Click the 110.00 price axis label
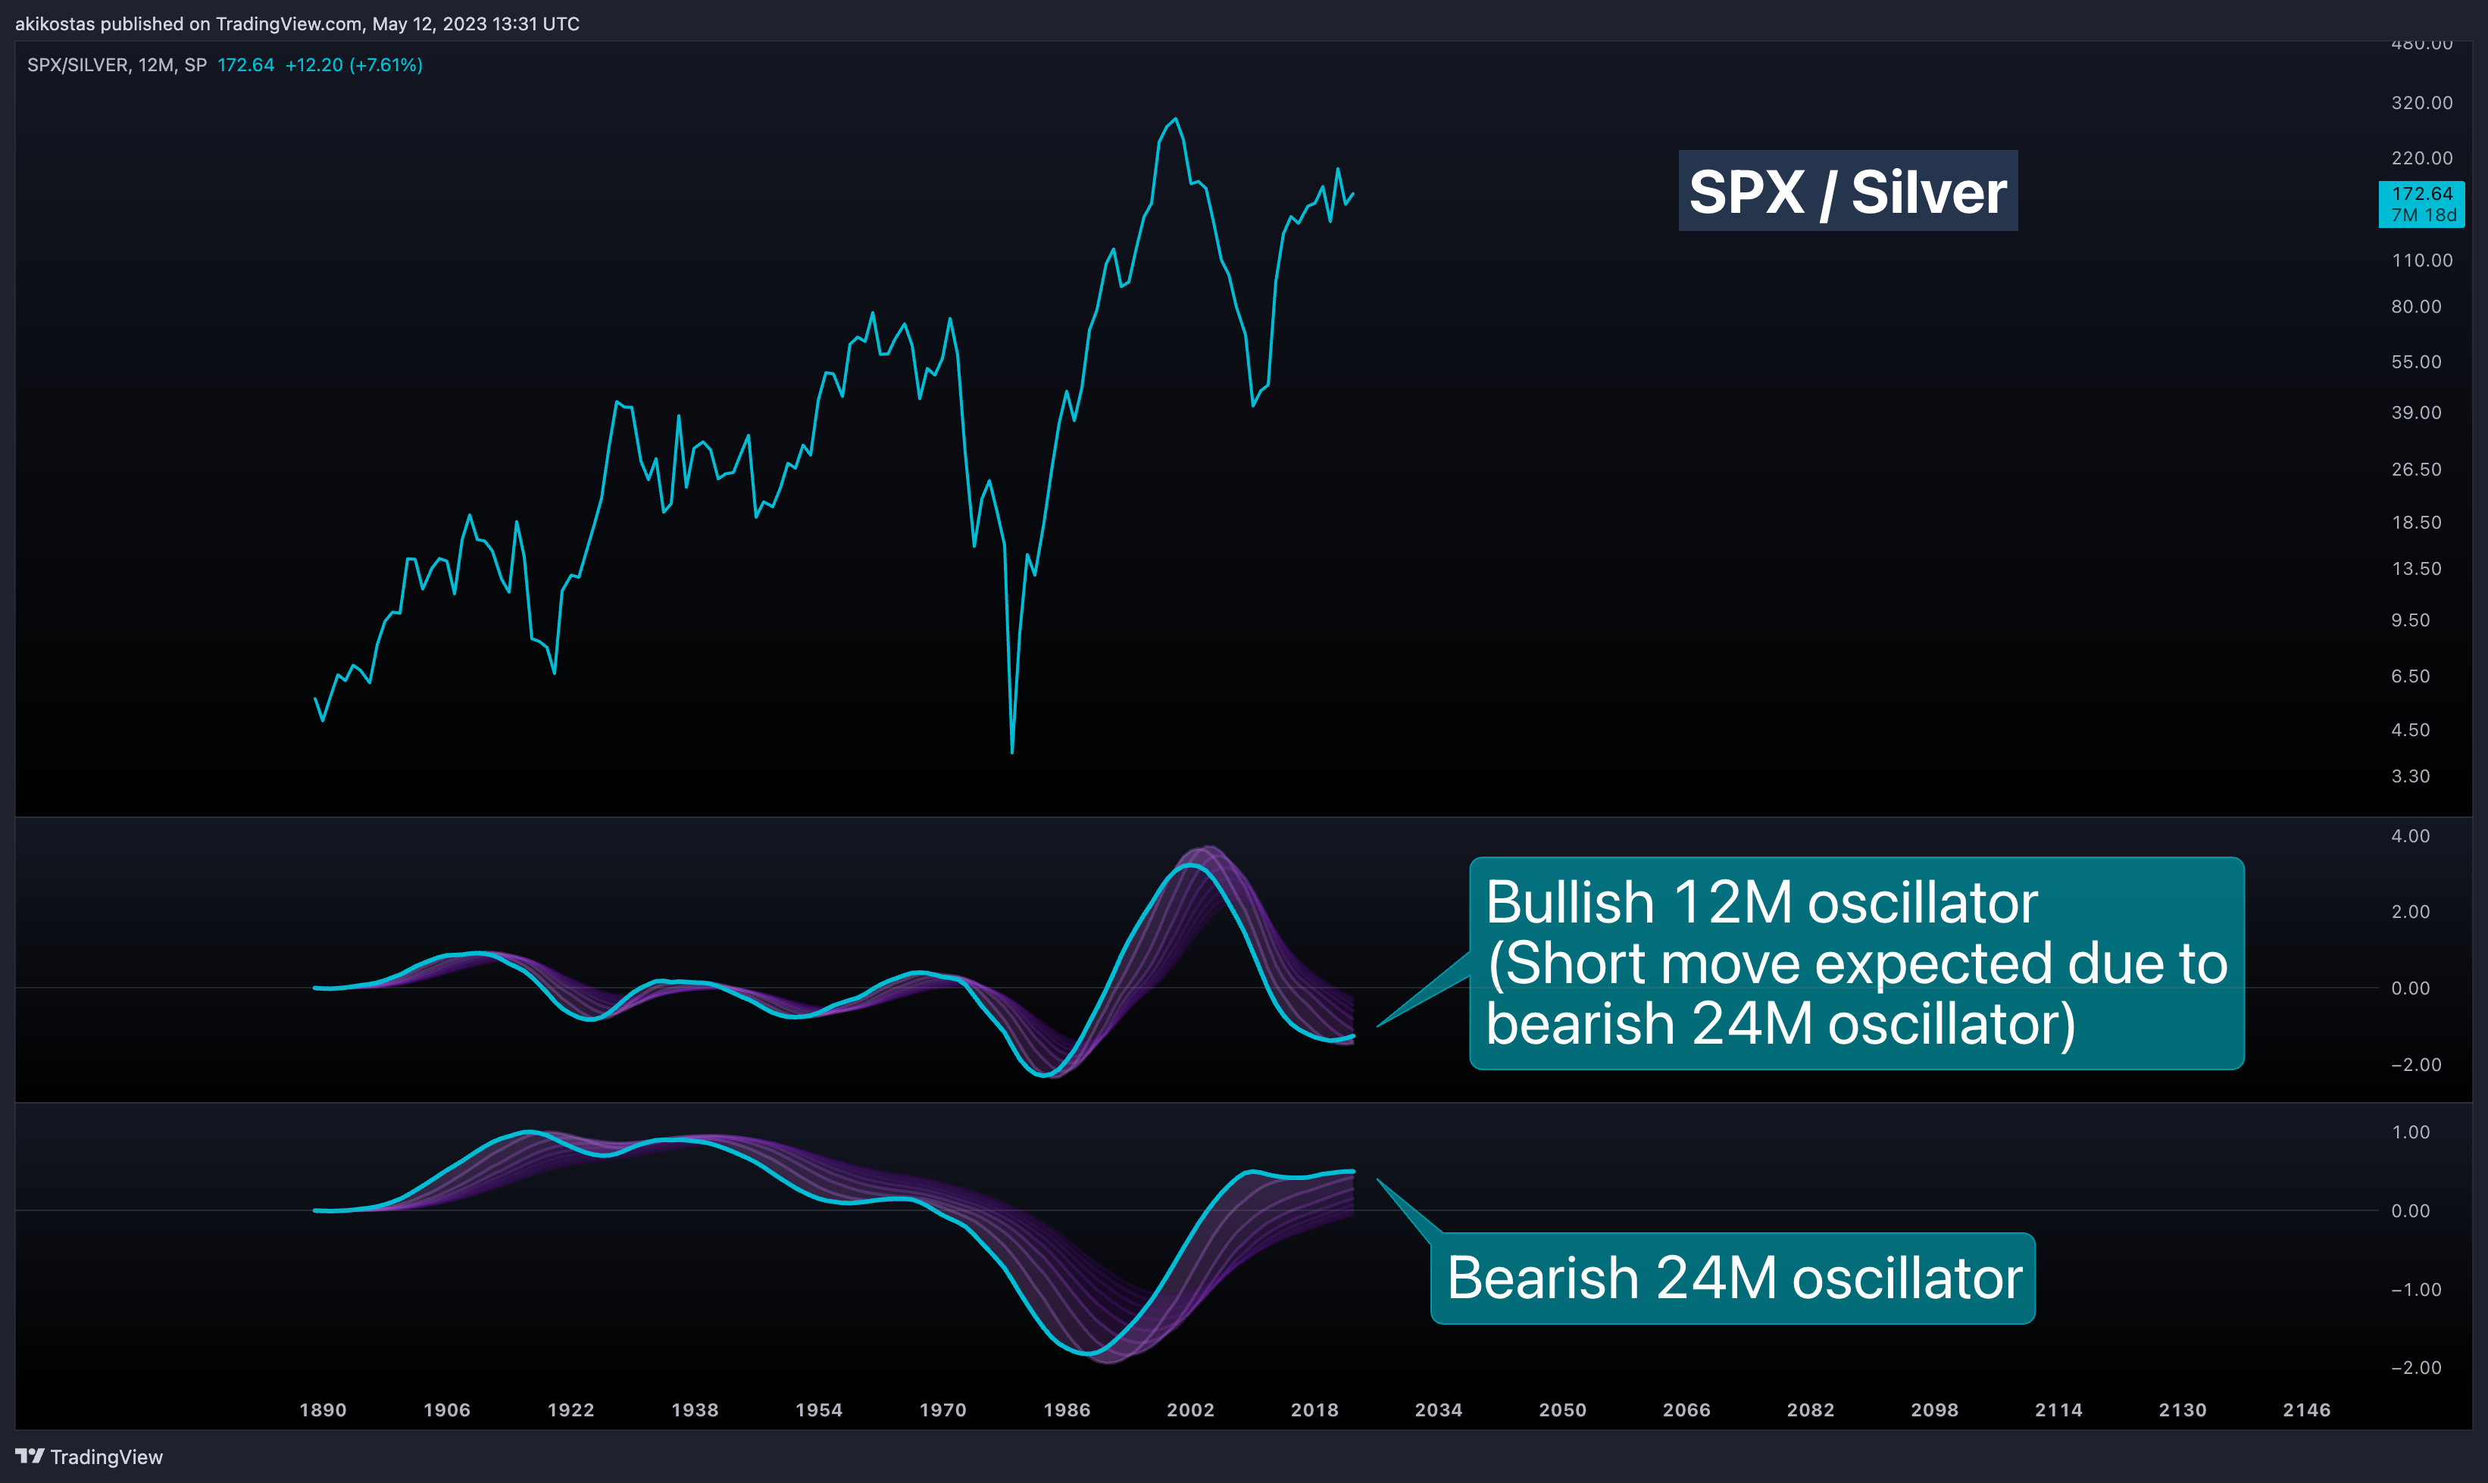 (x=2421, y=261)
